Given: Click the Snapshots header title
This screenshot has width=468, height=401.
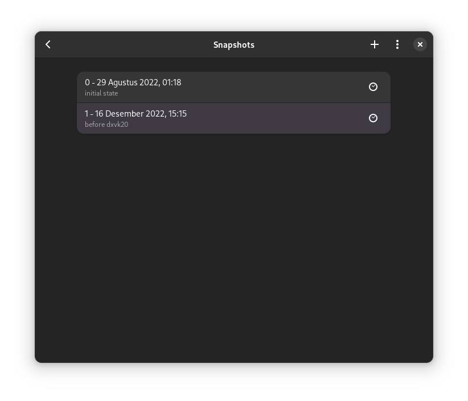Looking at the screenshot, I should click(233, 44).
